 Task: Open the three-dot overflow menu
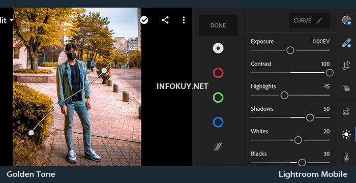point(184,20)
